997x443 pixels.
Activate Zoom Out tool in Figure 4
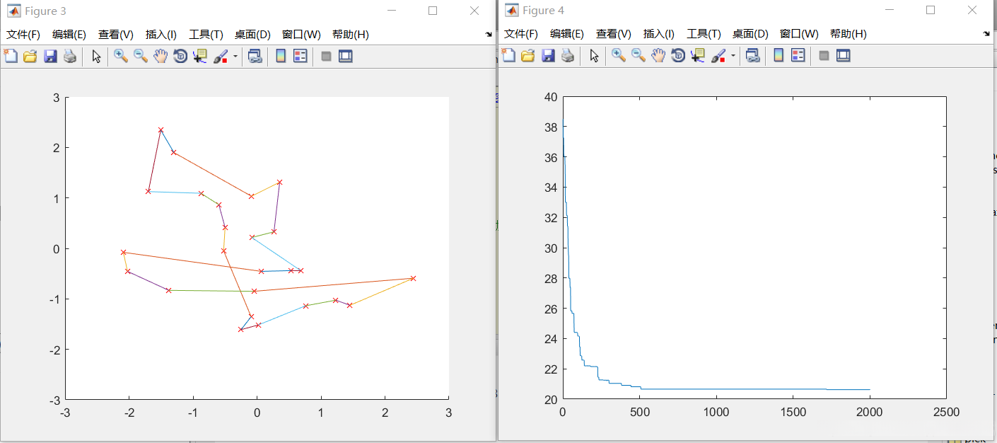(638, 55)
